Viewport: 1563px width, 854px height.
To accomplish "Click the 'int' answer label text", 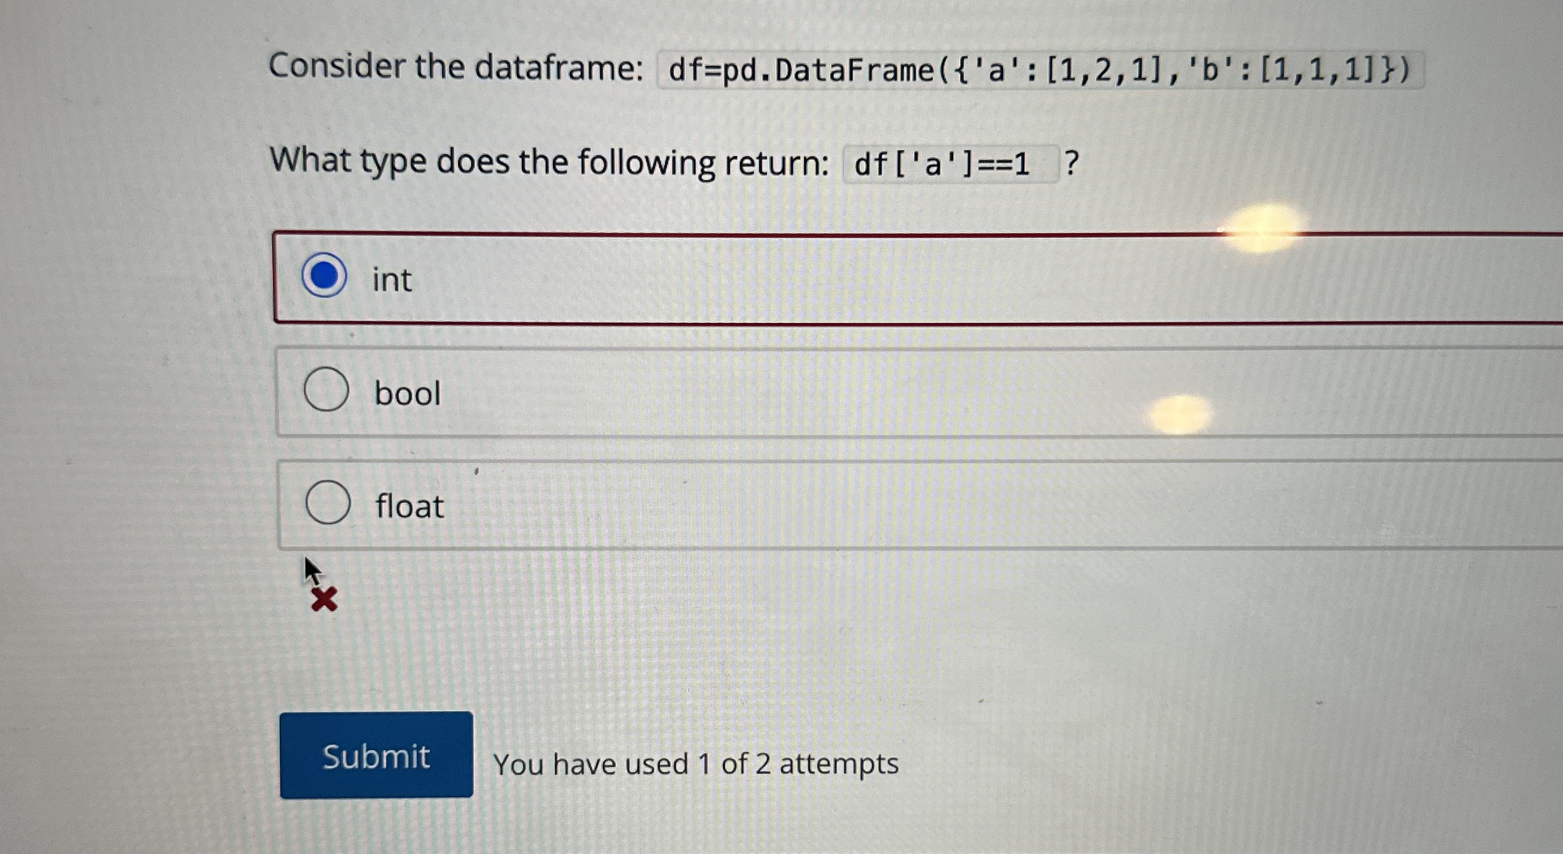I will pos(392,280).
